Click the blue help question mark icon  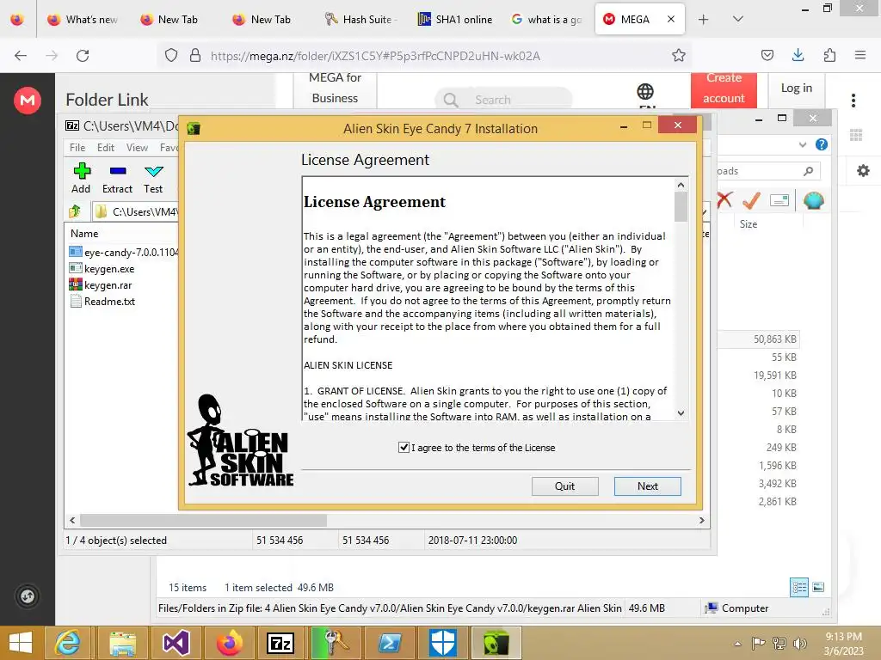coord(822,144)
